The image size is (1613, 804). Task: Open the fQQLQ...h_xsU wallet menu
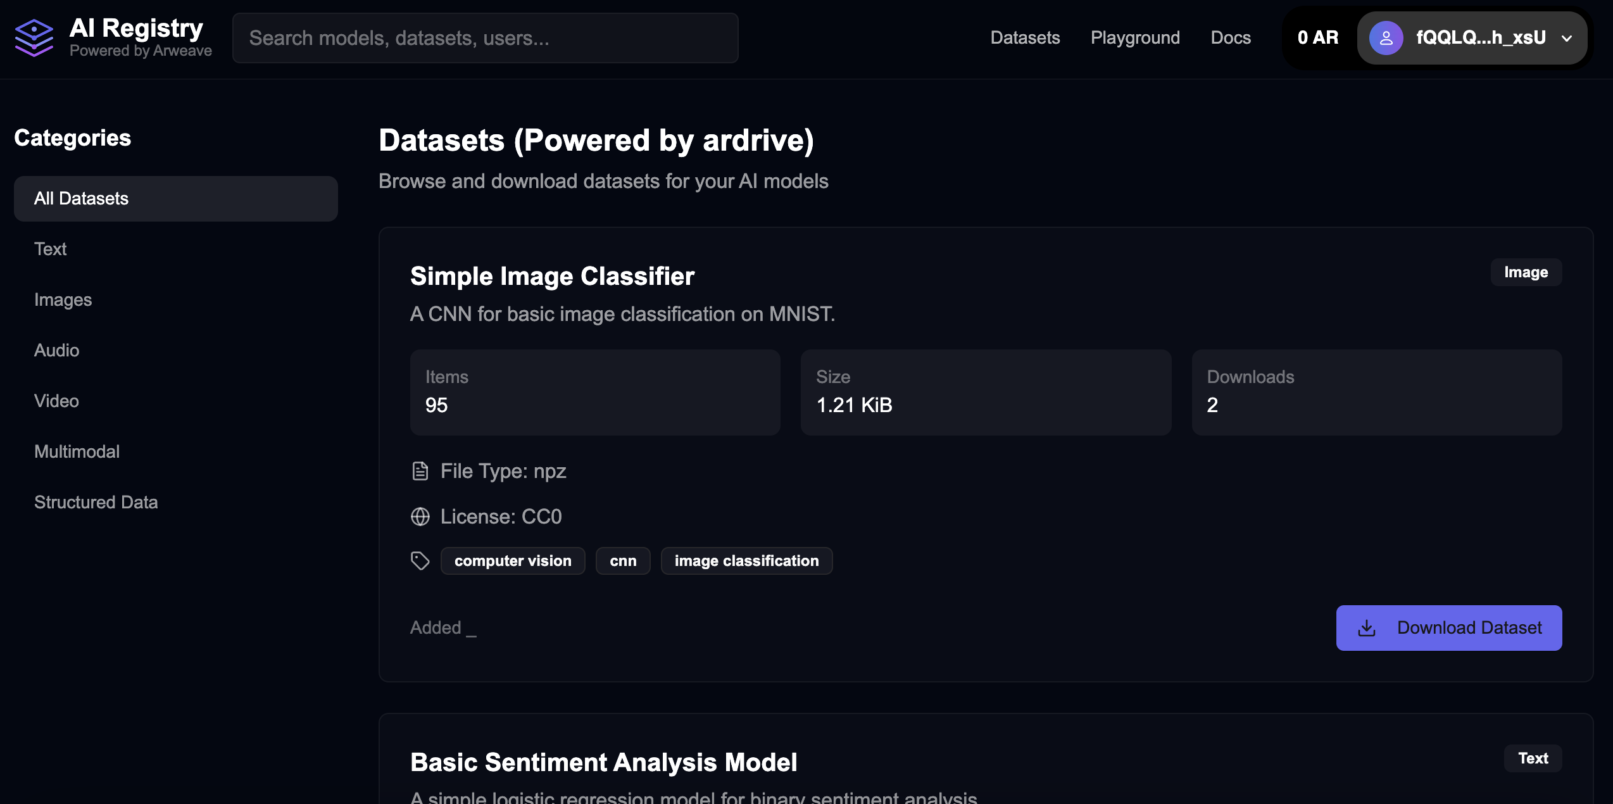point(1481,38)
